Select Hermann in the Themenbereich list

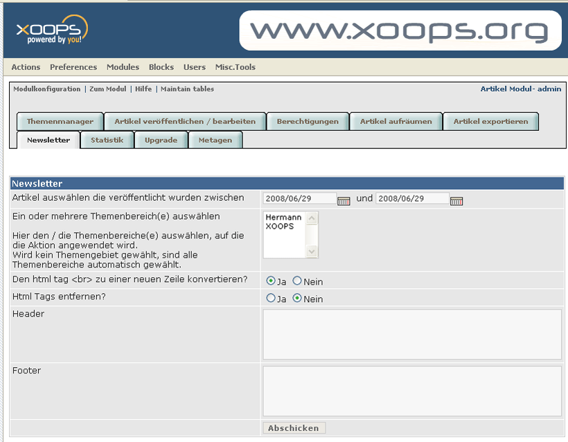283,217
